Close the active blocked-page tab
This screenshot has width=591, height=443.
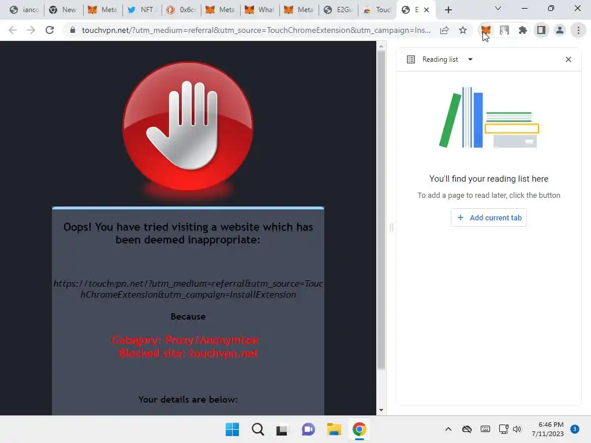(x=427, y=10)
